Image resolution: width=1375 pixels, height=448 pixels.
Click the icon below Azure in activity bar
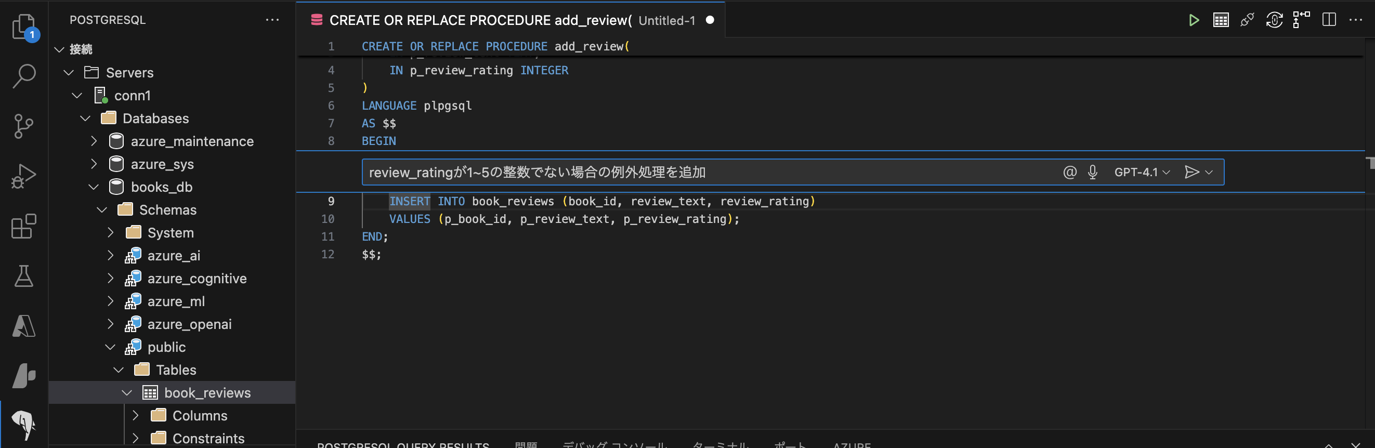tap(24, 375)
